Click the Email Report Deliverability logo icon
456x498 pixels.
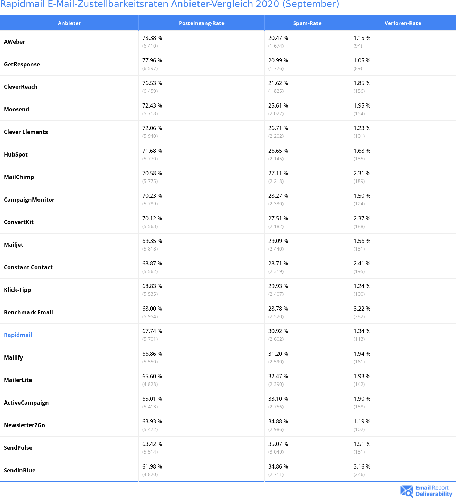tap(407, 491)
